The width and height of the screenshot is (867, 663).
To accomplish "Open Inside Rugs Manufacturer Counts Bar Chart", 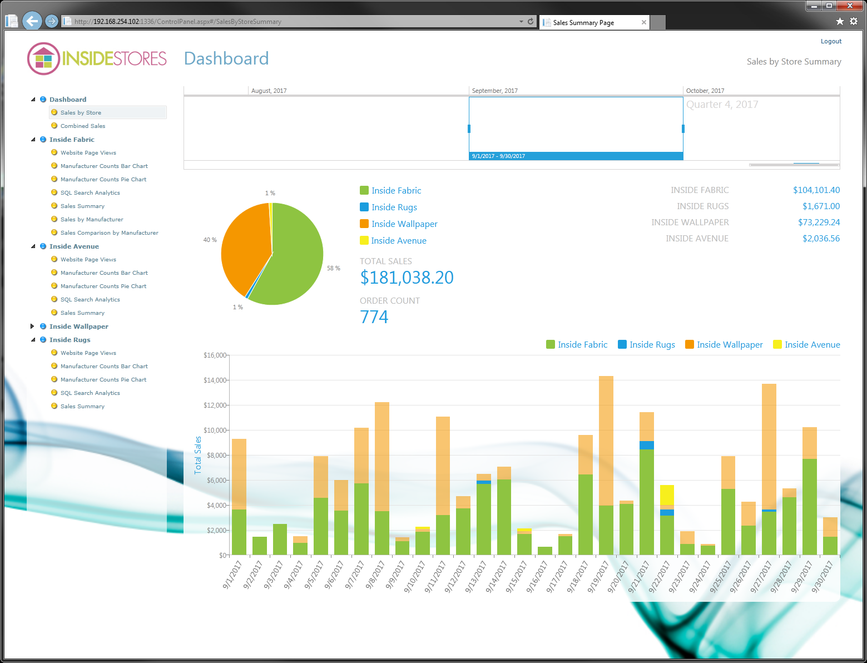I will coord(104,367).
